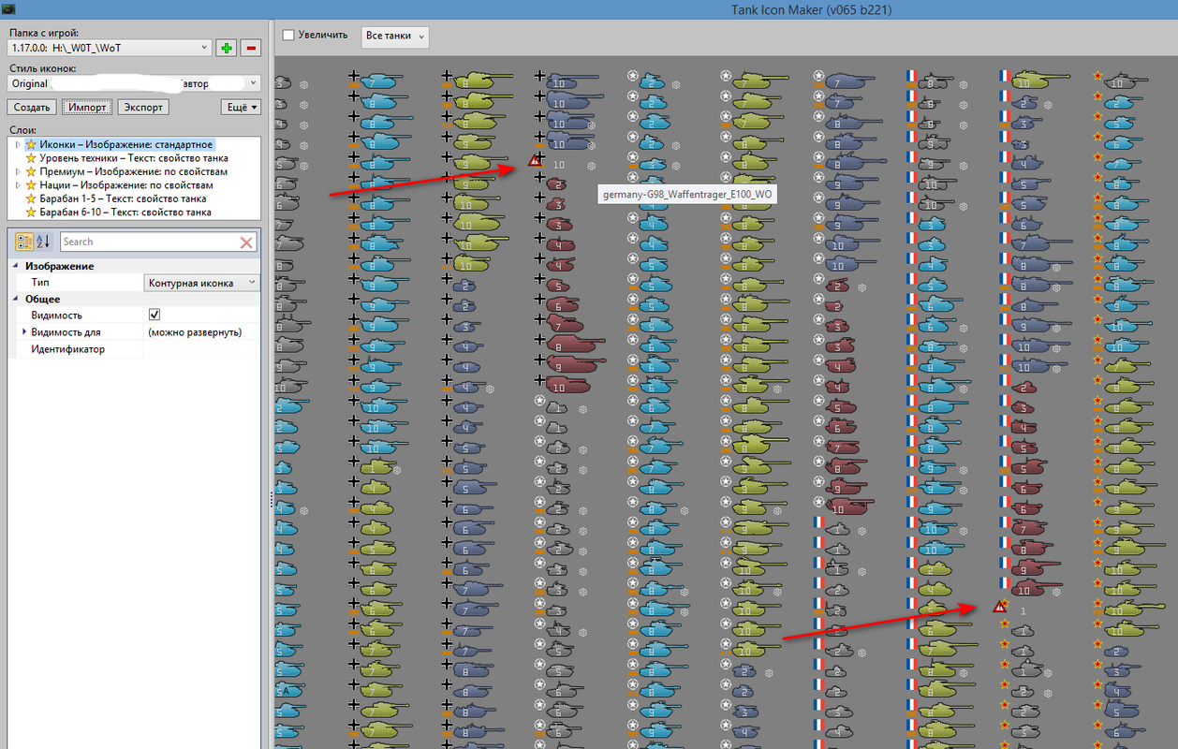Open the Ещё dropdown button
1178x749 pixels.
point(241,107)
